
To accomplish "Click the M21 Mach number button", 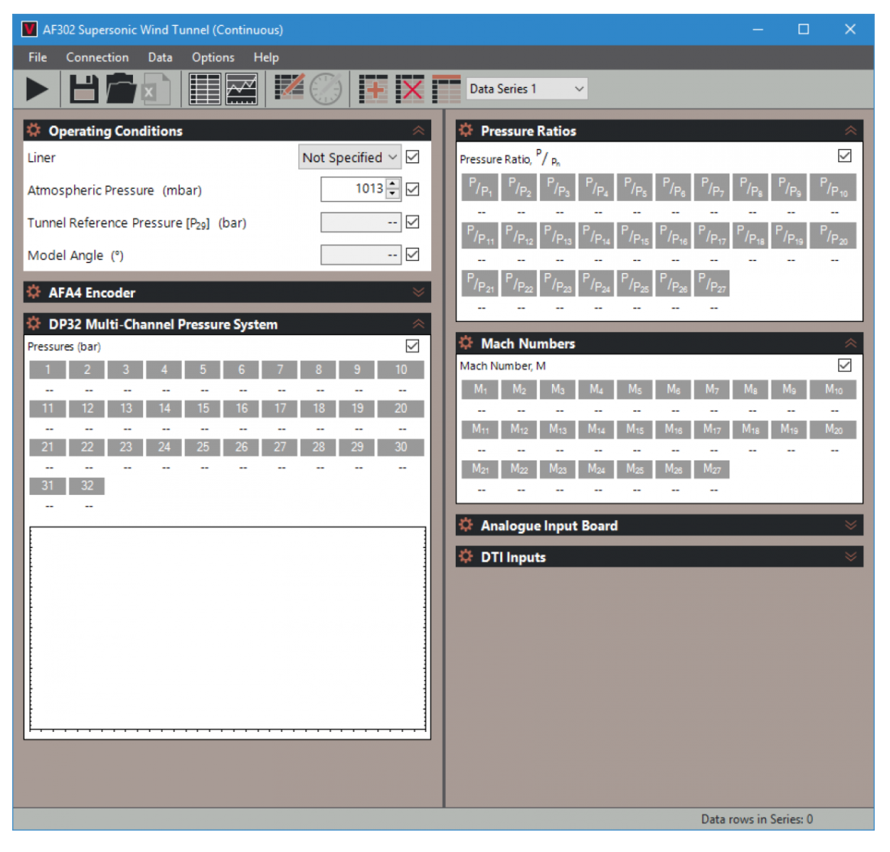I will (x=480, y=469).
